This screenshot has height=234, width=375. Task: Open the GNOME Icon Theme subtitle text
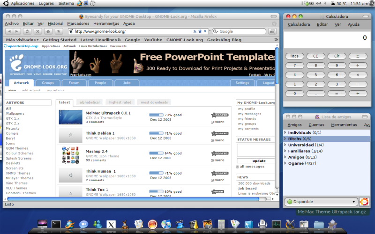point(102,156)
